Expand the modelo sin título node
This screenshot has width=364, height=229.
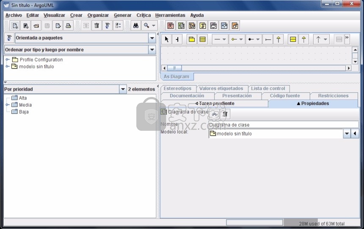click(8, 66)
